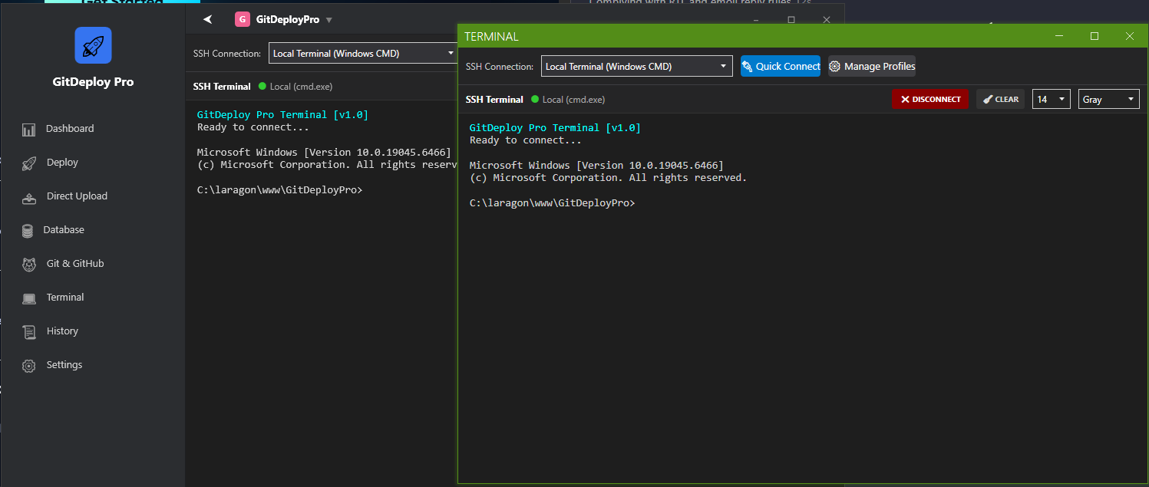This screenshot has width=1149, height=487.
Task: Click the Deploy rocket icon in sidebar
Action: pyautogui.click(x=29, y=163)
